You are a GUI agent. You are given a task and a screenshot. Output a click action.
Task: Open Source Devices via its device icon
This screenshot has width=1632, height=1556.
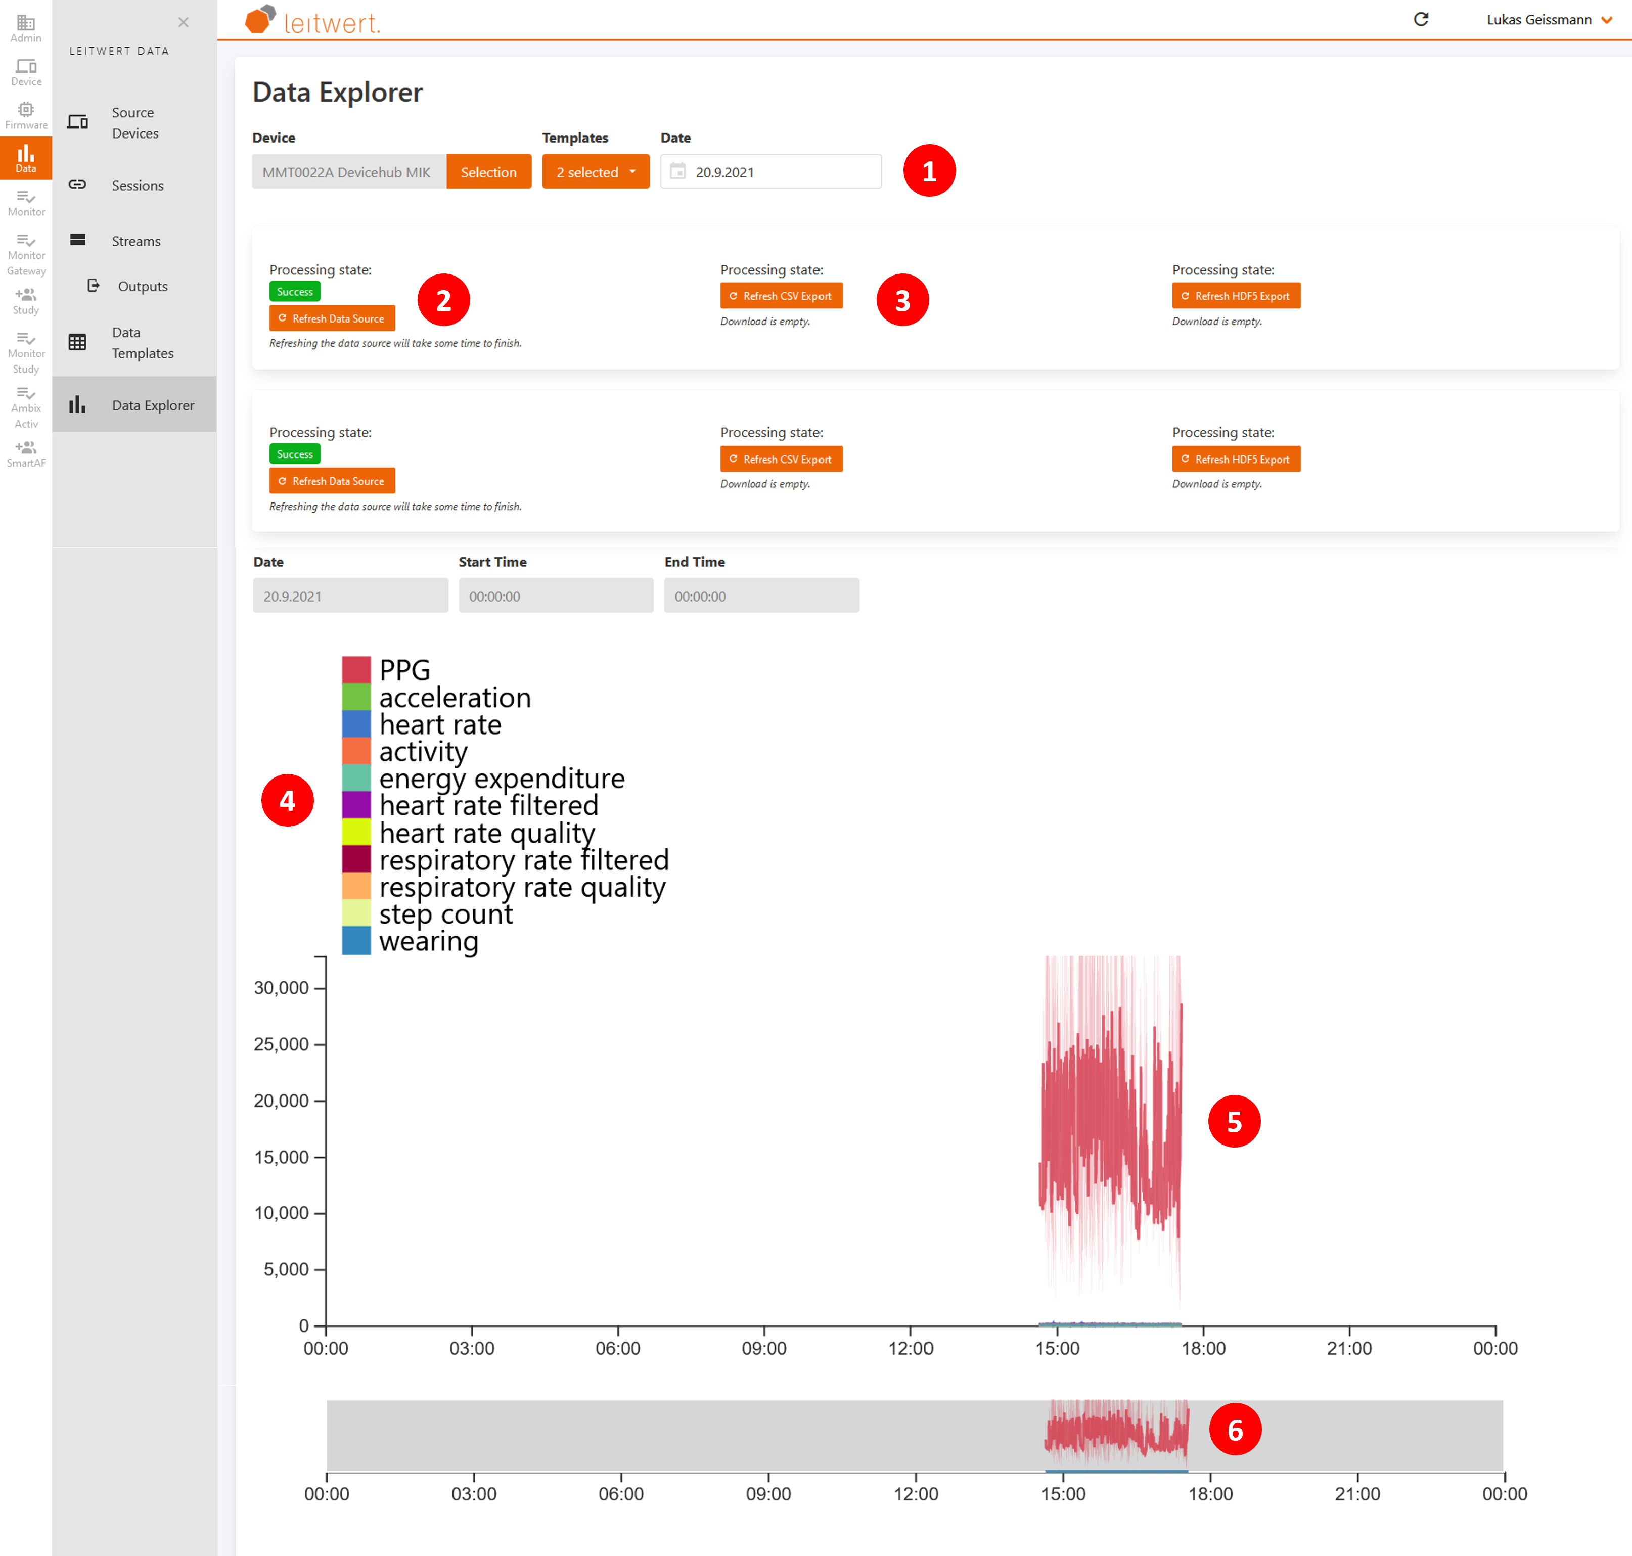[x=78, y=121]
